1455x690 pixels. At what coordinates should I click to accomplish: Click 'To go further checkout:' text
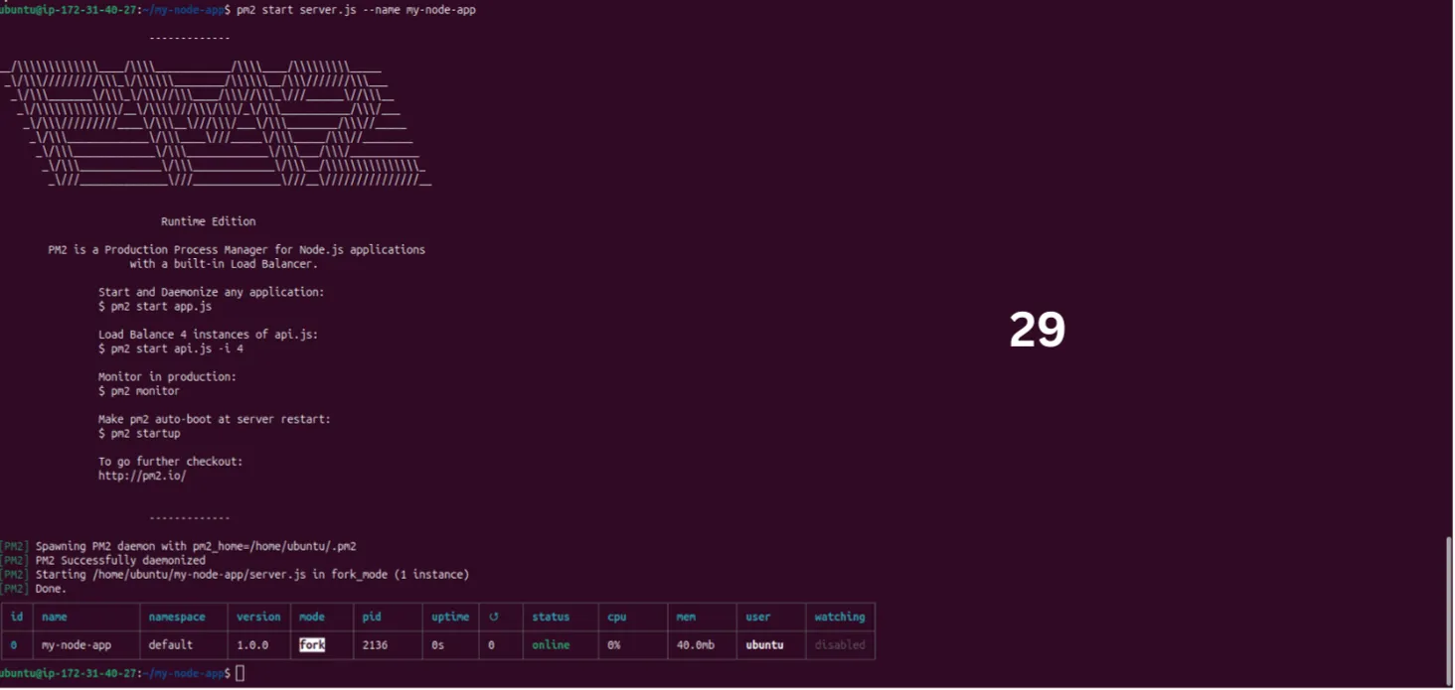tap(171, 462)
